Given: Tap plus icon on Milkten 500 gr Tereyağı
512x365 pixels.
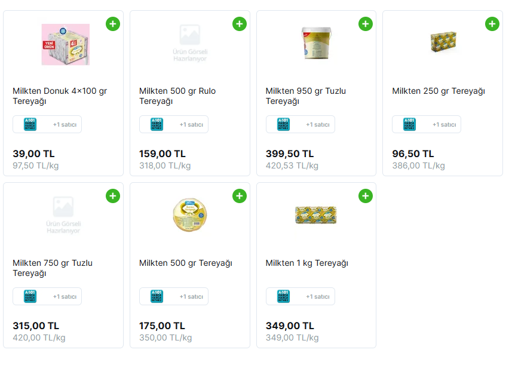Looking at the screenshot, I should (x=240, y=196).
